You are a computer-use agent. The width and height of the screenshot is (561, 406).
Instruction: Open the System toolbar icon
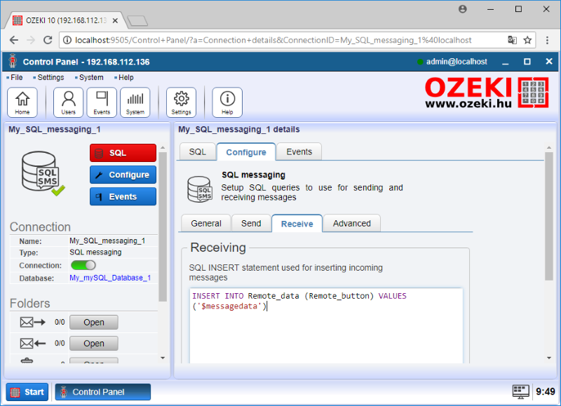click(135, 102)
